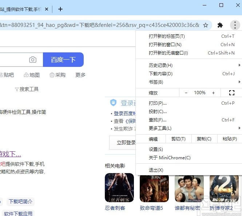Click 复制(C) in edit row

click(204, 139)
